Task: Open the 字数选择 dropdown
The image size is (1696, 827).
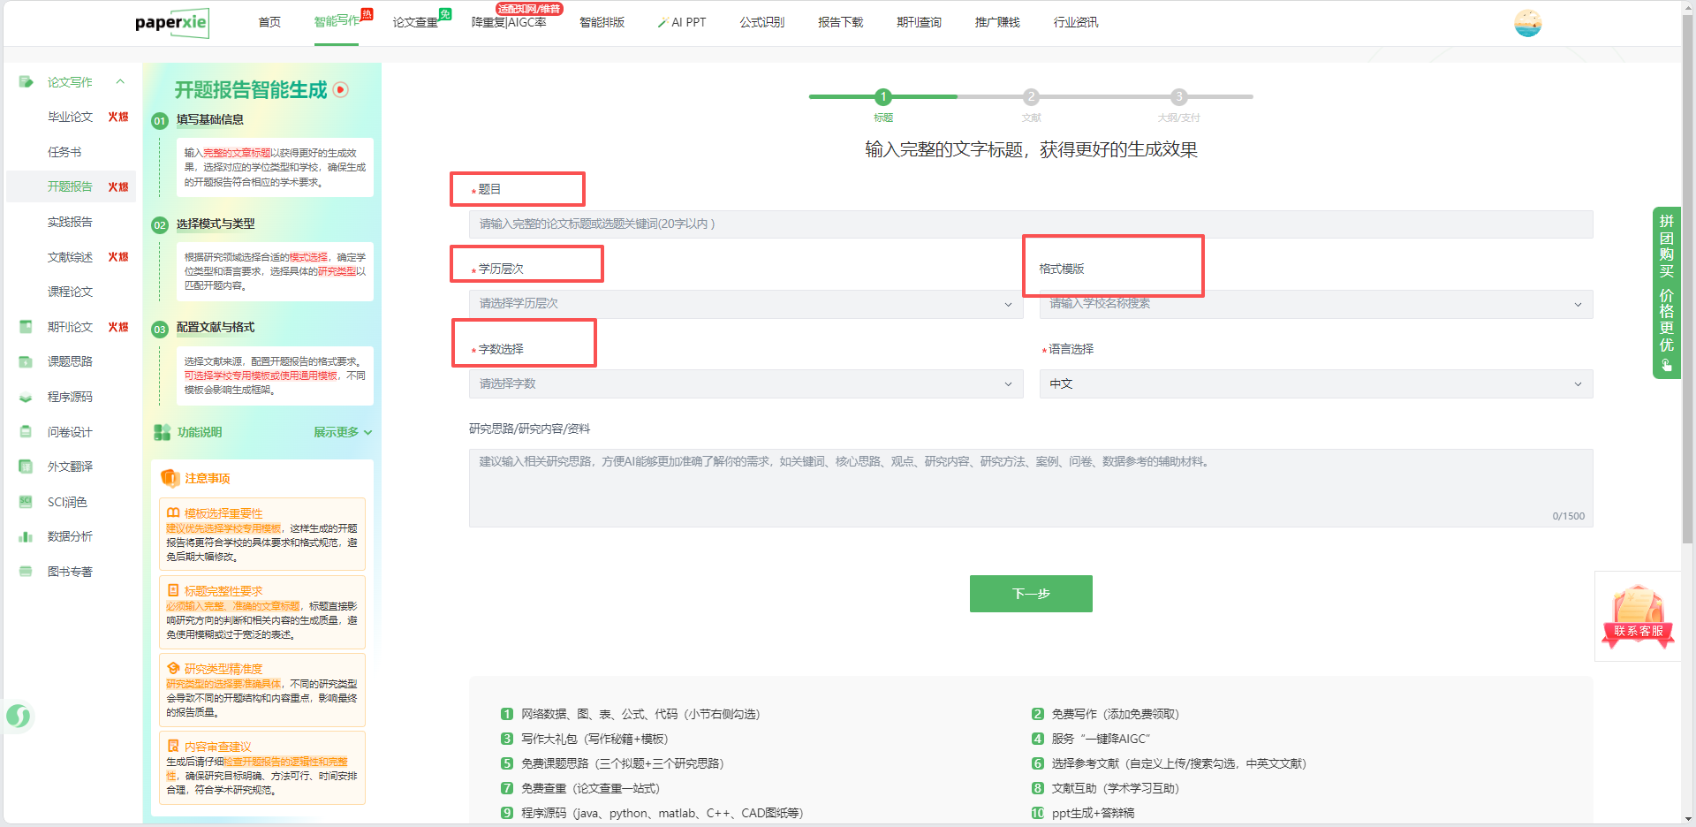Action: tap(745, 383)
